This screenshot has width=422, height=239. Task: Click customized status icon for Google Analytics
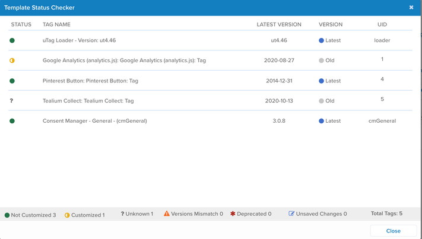pyautogui.click(x=12, y=60)
